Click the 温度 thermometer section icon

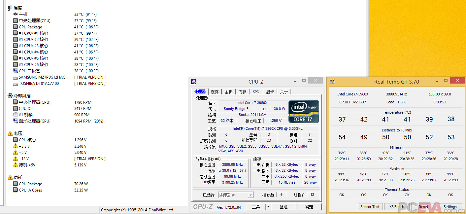[10, 8]
